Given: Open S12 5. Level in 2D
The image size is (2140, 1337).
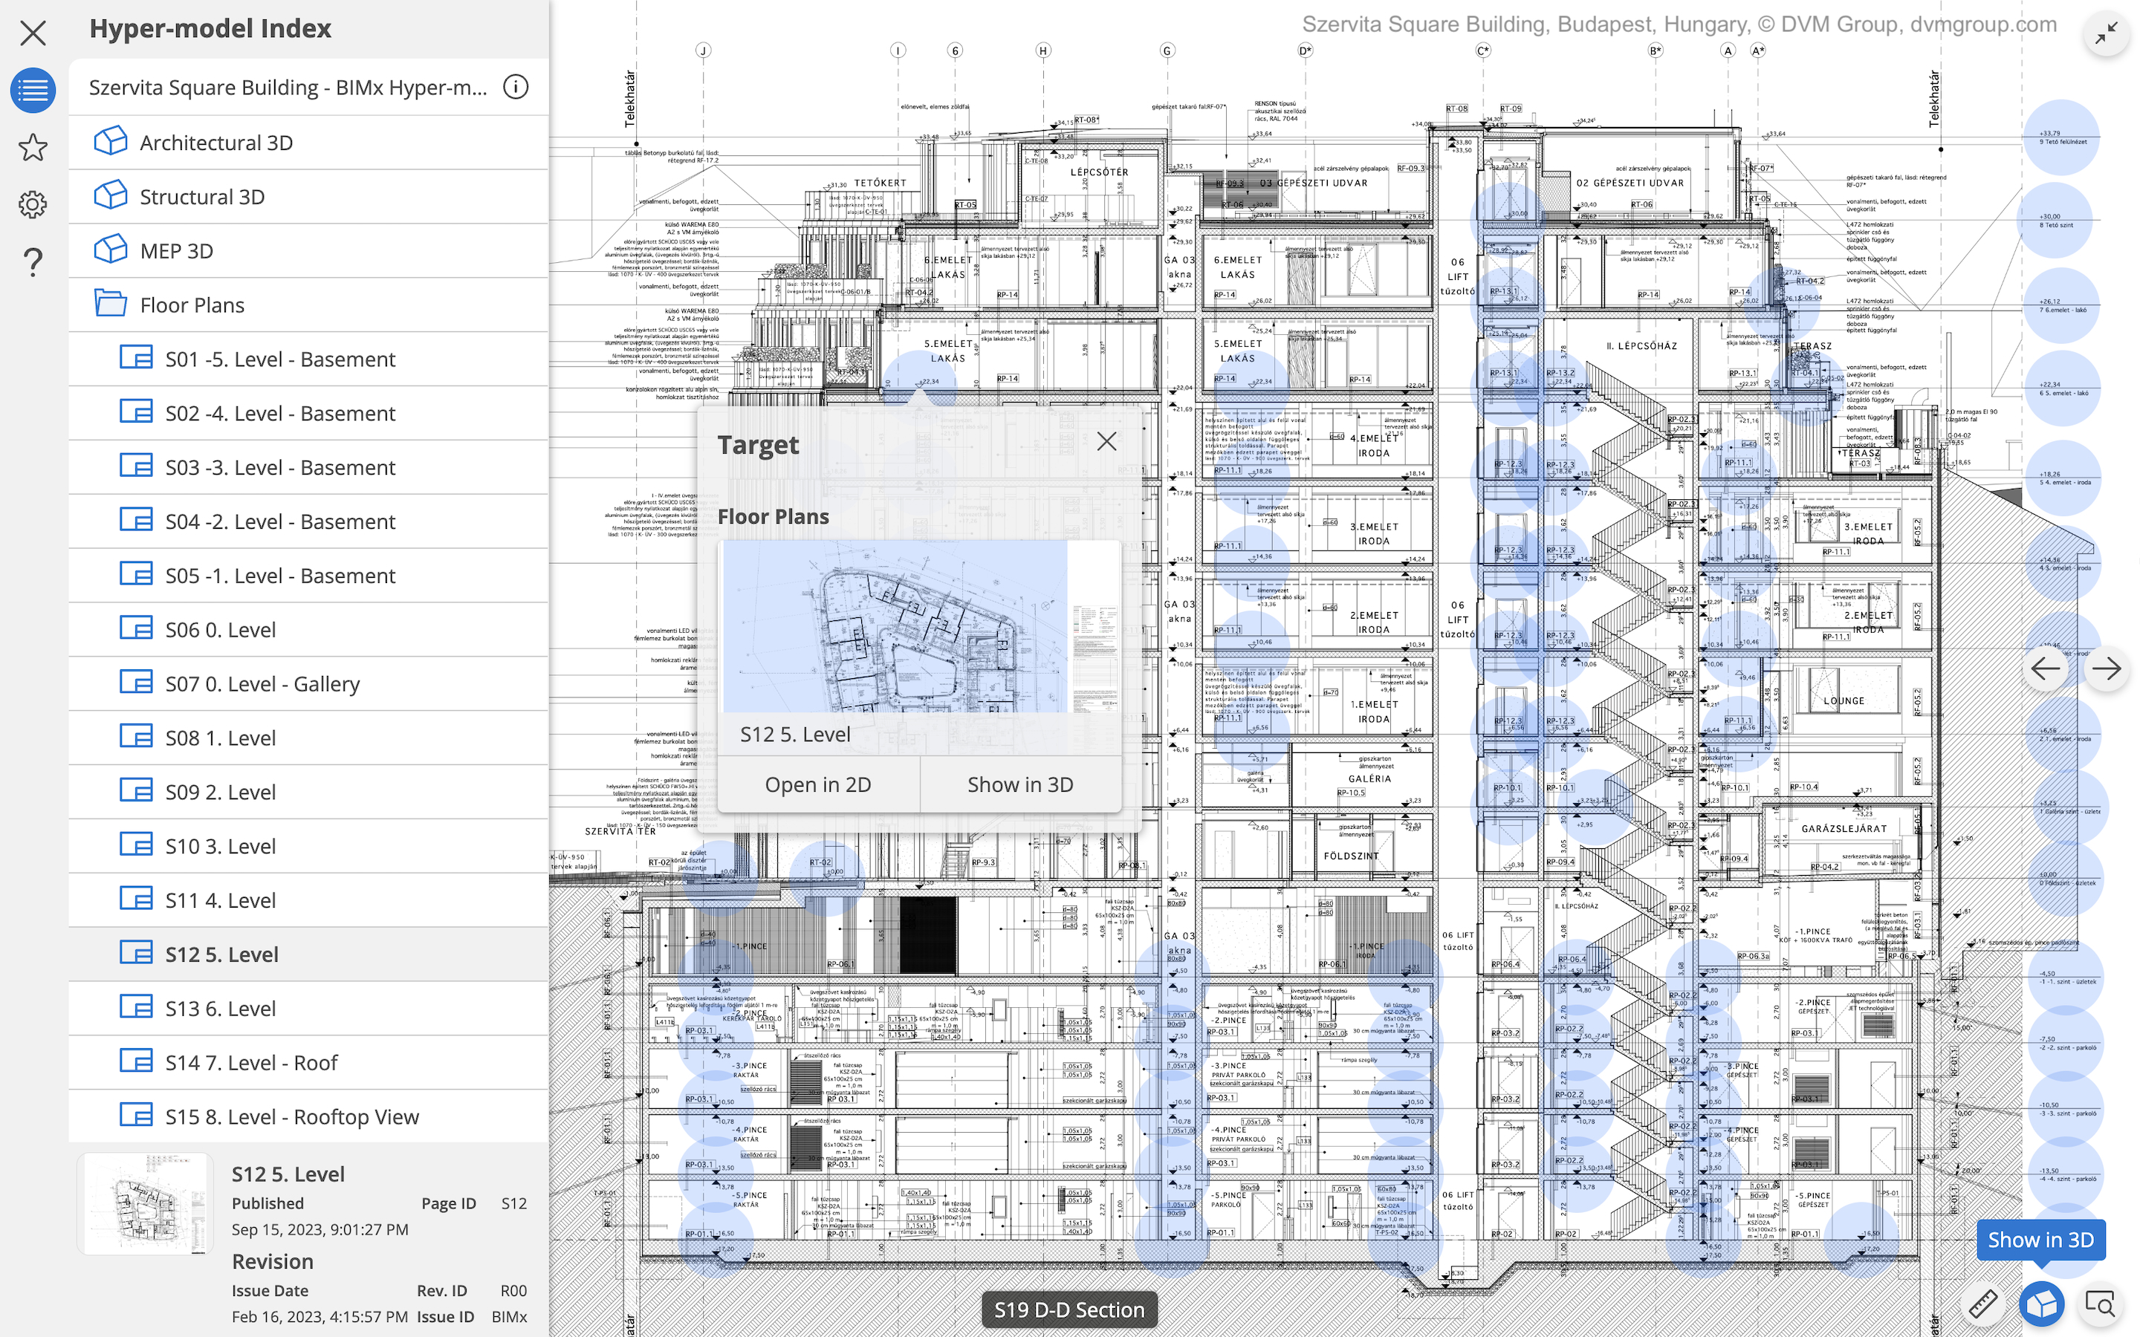Looking at the screenshot, I should [818, 784].
